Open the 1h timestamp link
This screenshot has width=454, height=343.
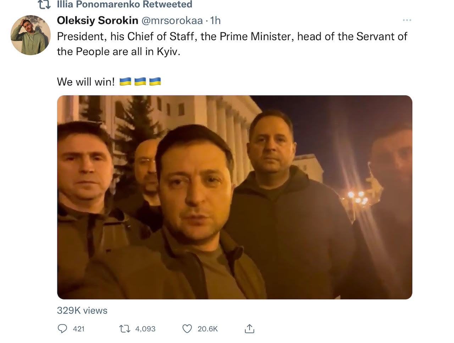(215, 21)
